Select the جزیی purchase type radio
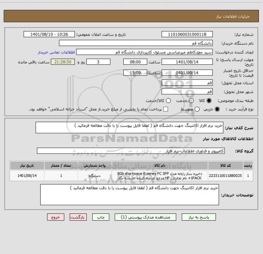Image resolution: width=263 pixels, height=254 pixels. click(x=217, y=109)
